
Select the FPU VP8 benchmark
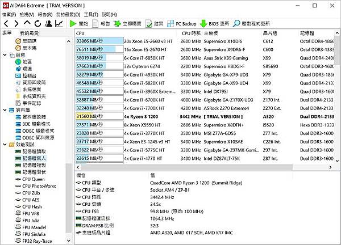(x=27, y=214)
